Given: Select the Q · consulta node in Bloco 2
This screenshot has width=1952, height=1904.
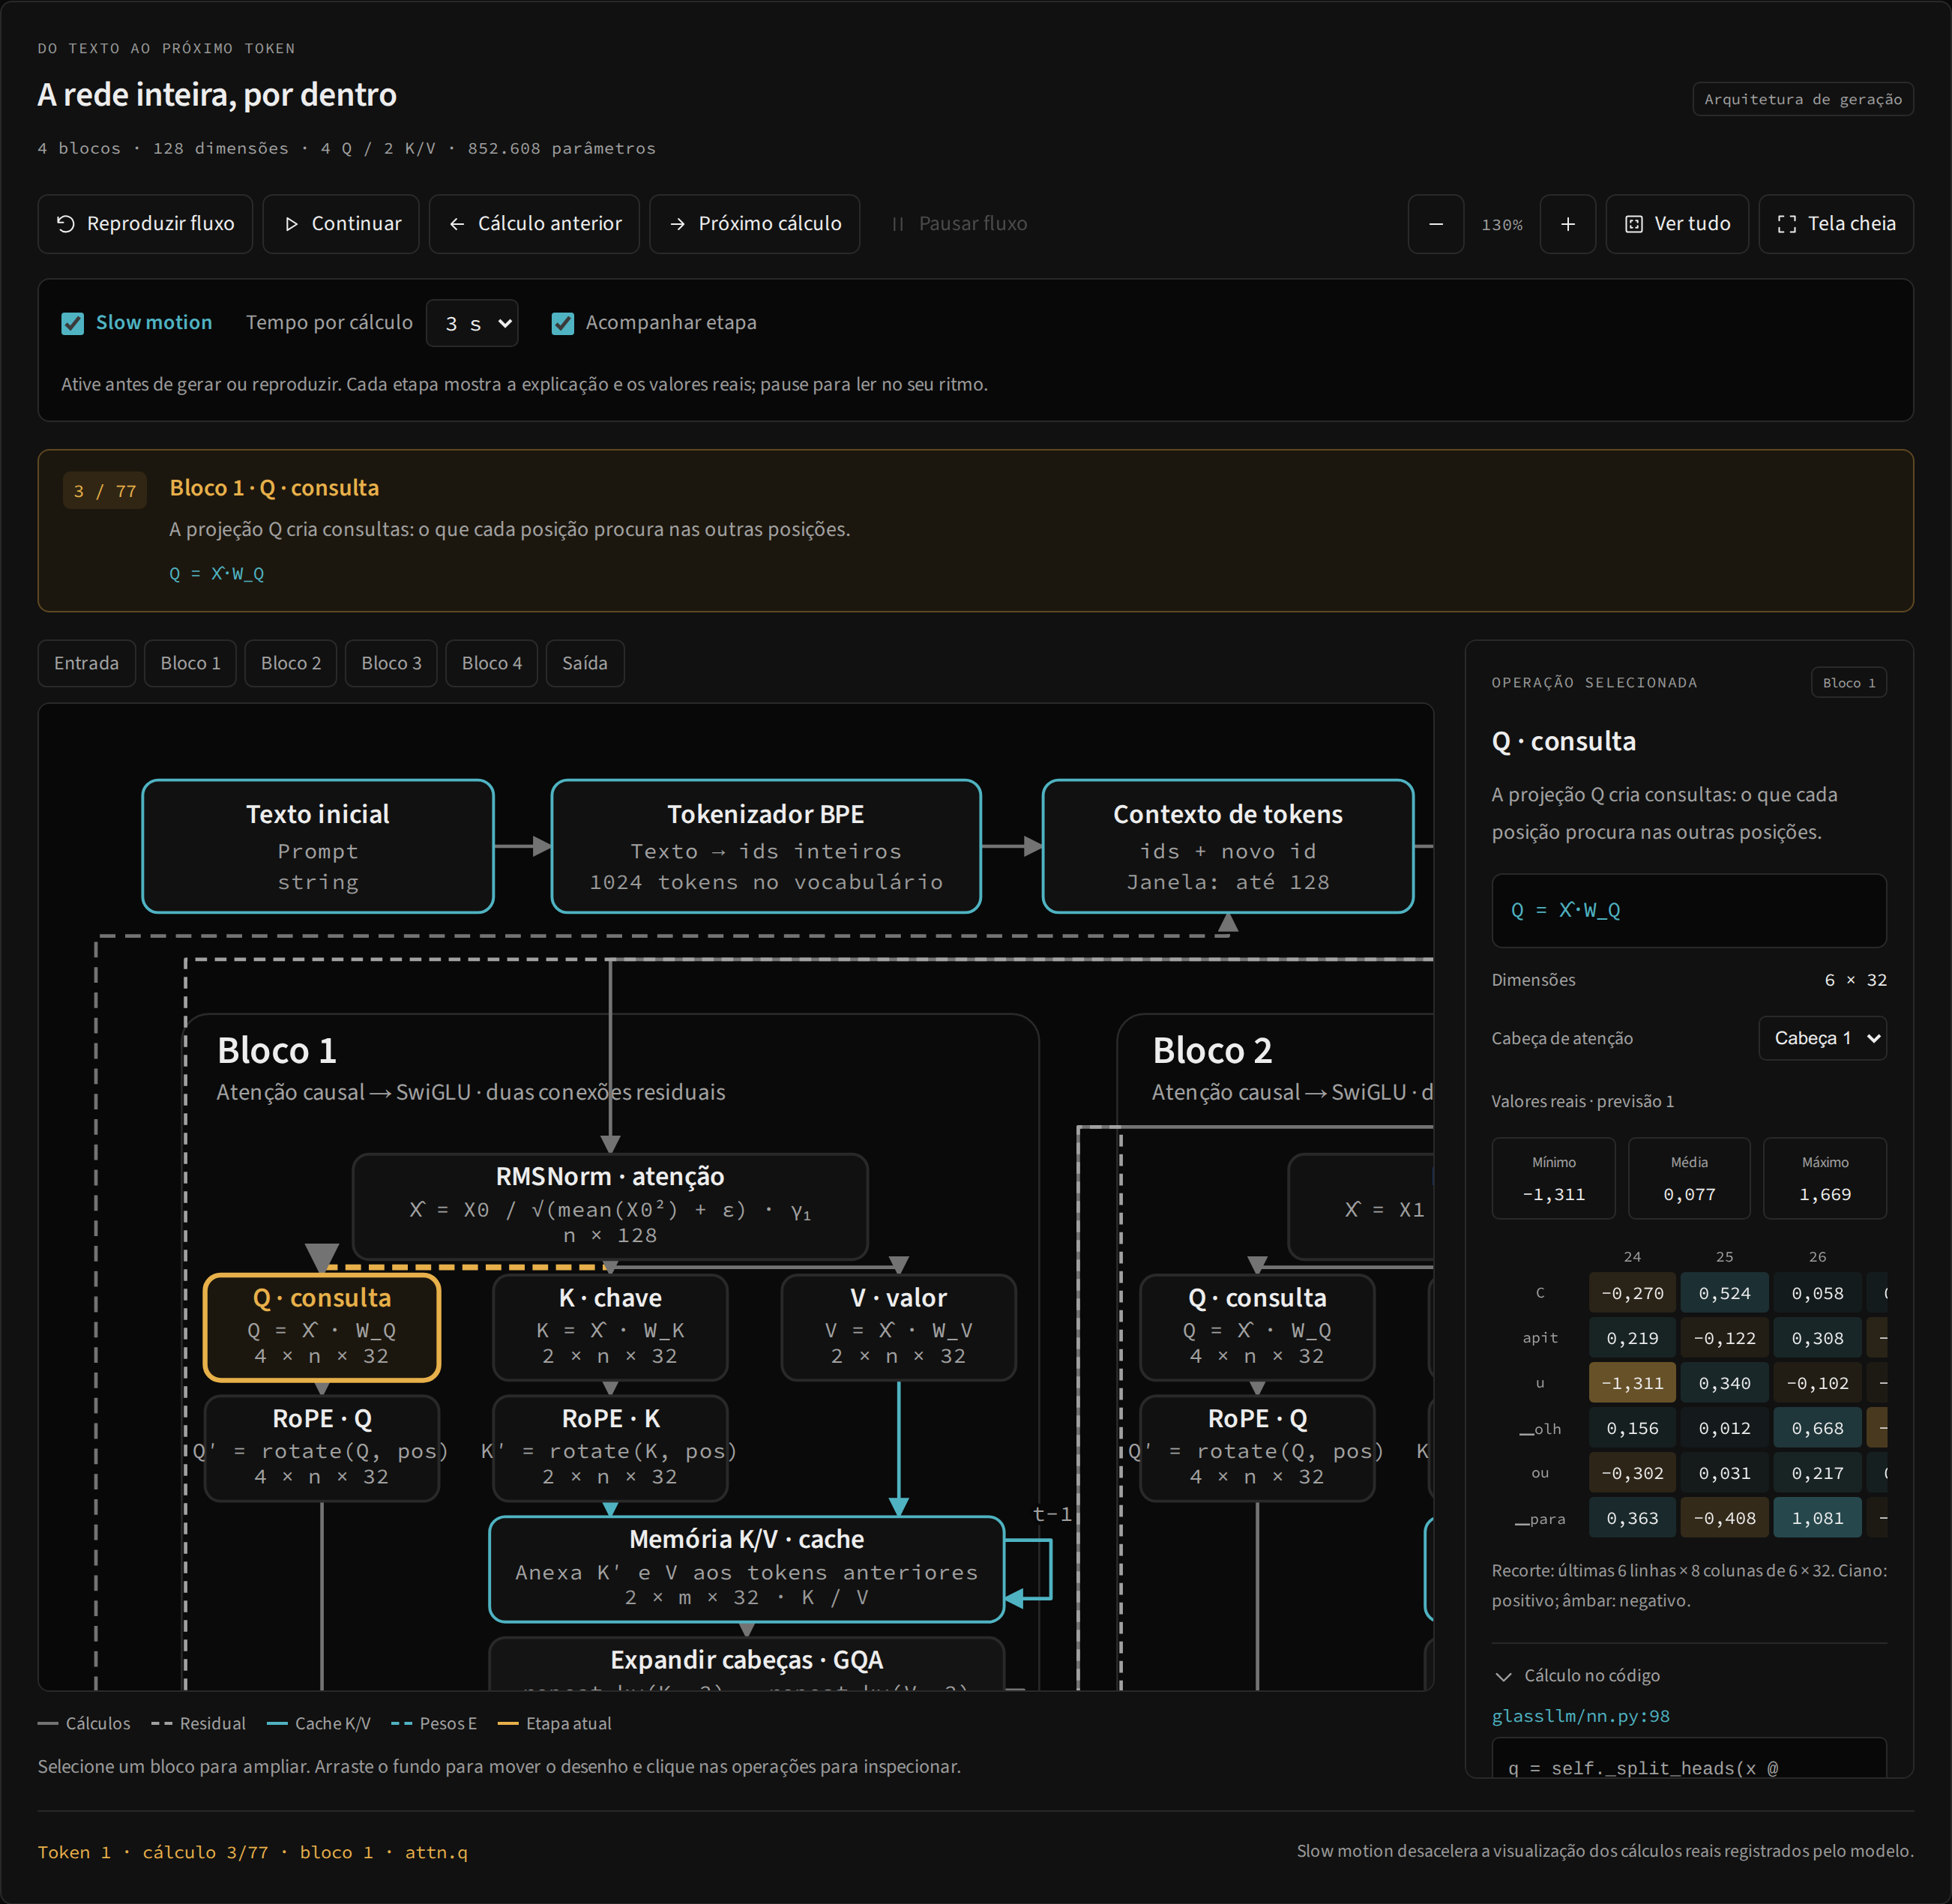Looking at the screenshot, I should [x=1257, y=1327].
